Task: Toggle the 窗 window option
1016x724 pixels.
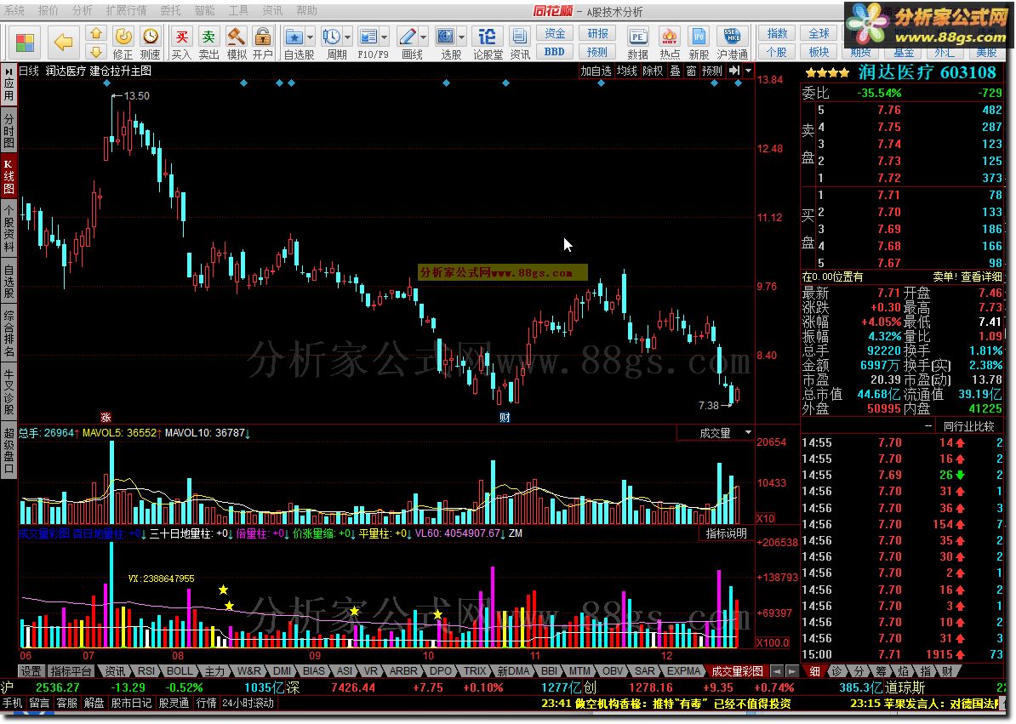Action: pyautogui.click(x=691, y=71)
